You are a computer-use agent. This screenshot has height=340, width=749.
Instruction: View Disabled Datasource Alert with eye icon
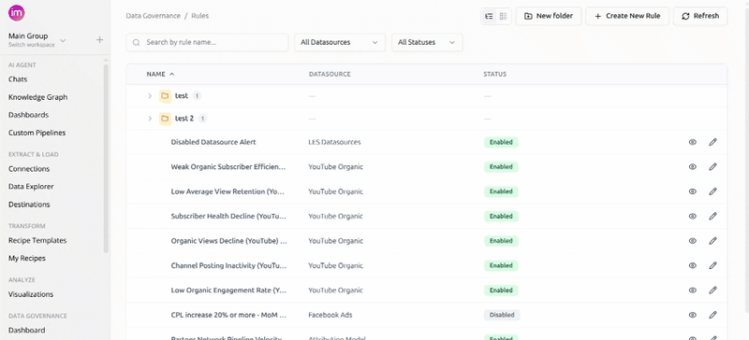click(x=693, y=142)
